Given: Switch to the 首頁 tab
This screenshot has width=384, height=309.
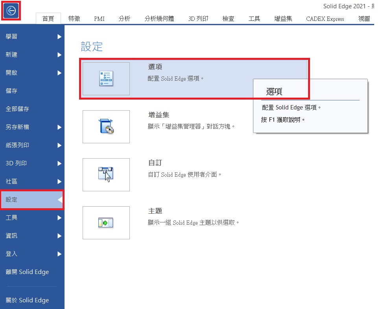Looking at the screenshot, I should [48, 19].
